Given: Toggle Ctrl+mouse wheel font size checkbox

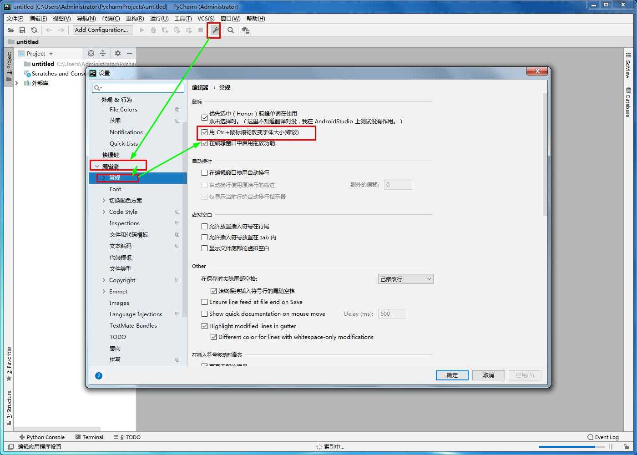Looking at the screenshot, I should click(x=205, y=132).
